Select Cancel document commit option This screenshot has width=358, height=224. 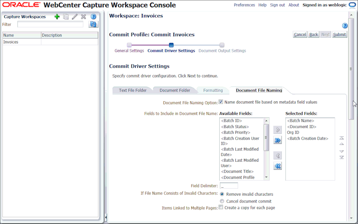pyautogui.click(x=222, y=201)
